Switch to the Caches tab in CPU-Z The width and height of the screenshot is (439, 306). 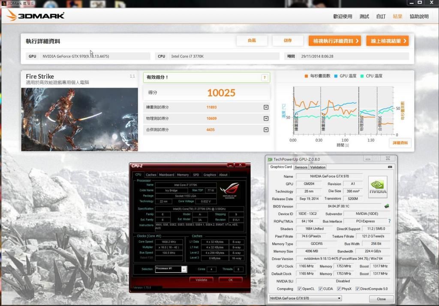point(151,175)
